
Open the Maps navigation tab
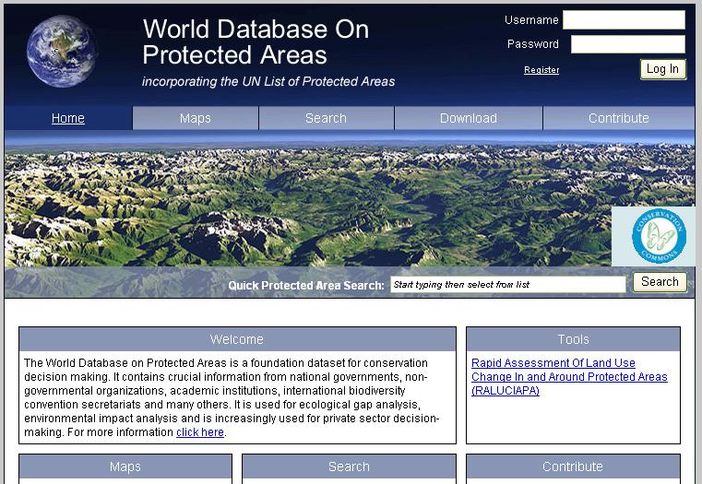tap(196, 118)
